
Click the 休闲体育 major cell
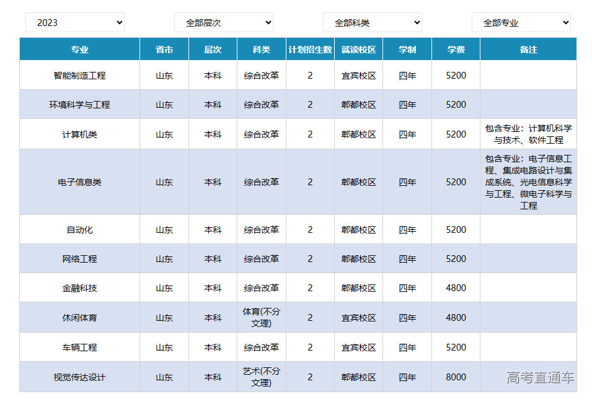point(79,318)
